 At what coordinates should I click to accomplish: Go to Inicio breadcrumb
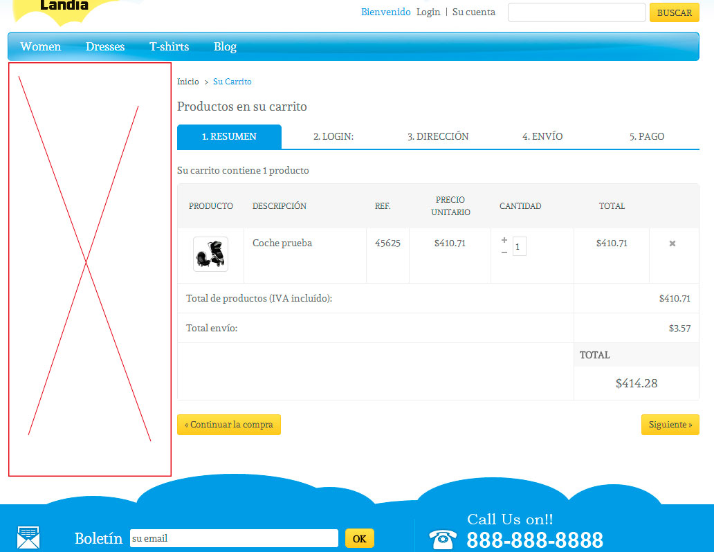[188, 82]
